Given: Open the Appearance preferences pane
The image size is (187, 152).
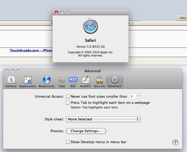Looking at the screenshot, I should tap(28, 82).
